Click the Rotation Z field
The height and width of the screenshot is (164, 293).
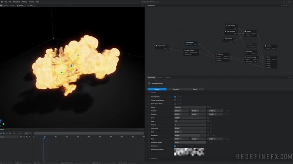(216, 114)
